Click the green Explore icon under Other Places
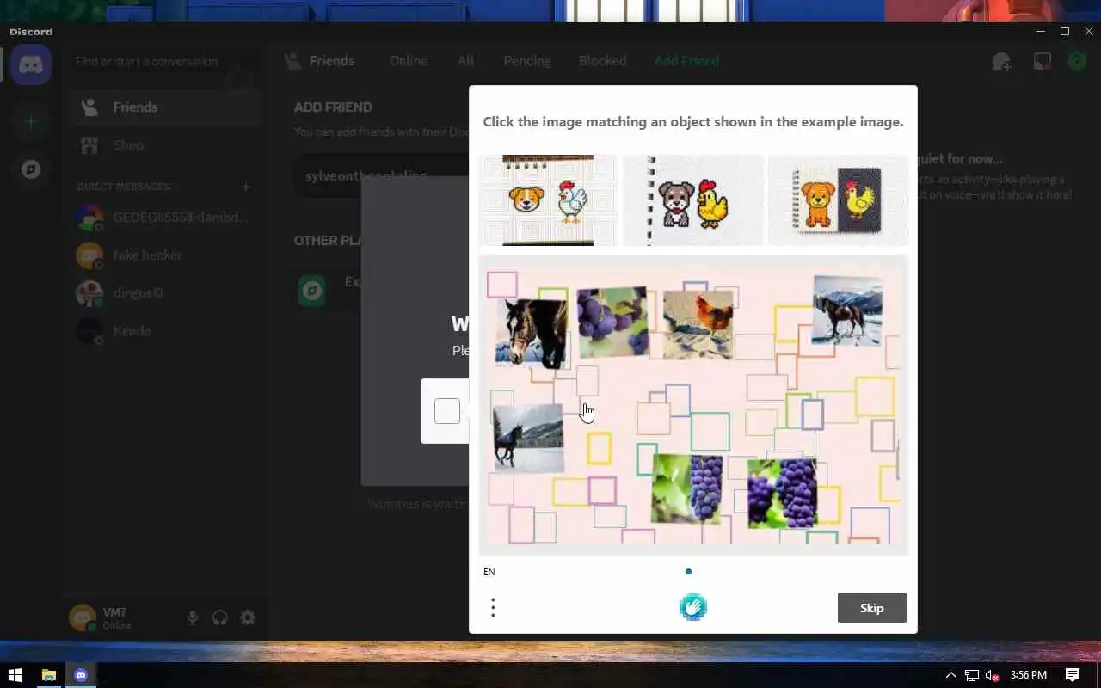 click(x=311, y=291)
